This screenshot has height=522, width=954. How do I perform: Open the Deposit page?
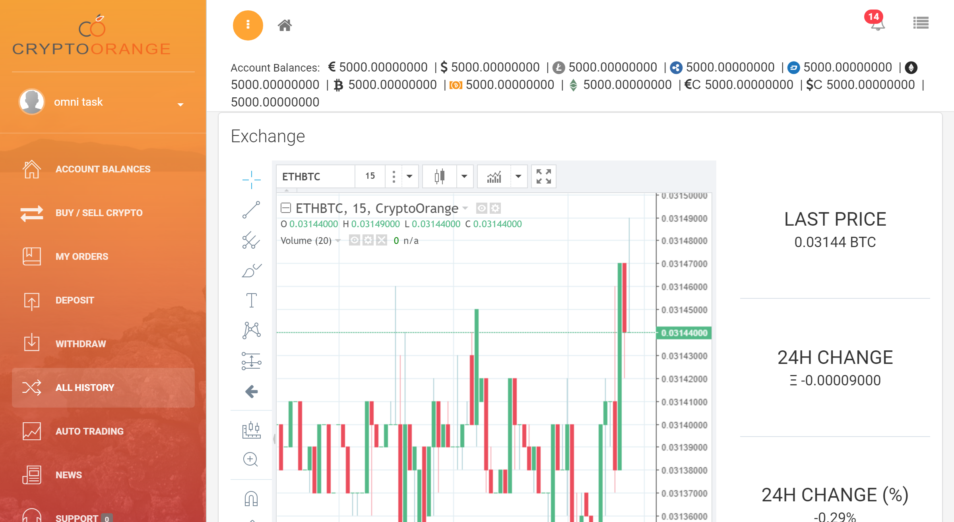coord(103,300)
